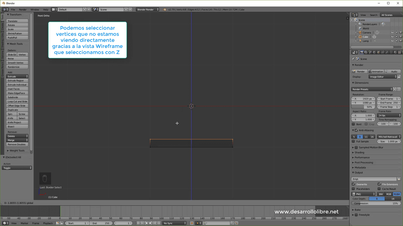Screen dimensions: 403x226
Task: Enable the Bord border render checkbox
Action: pos(353,124)
